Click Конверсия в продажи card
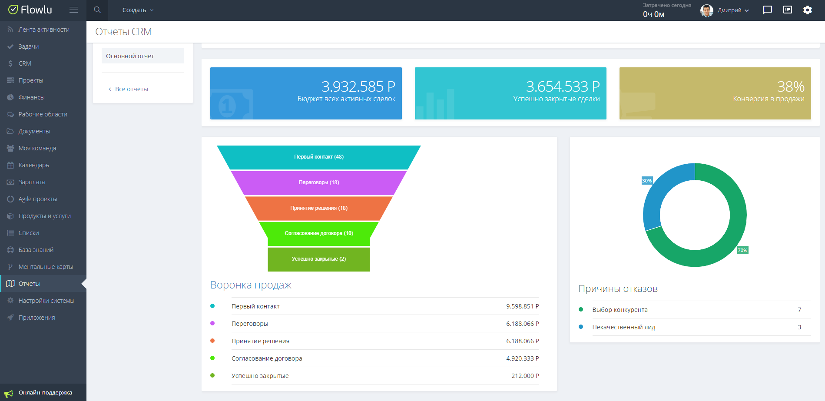825x401 pixels. tap(715, 93)
